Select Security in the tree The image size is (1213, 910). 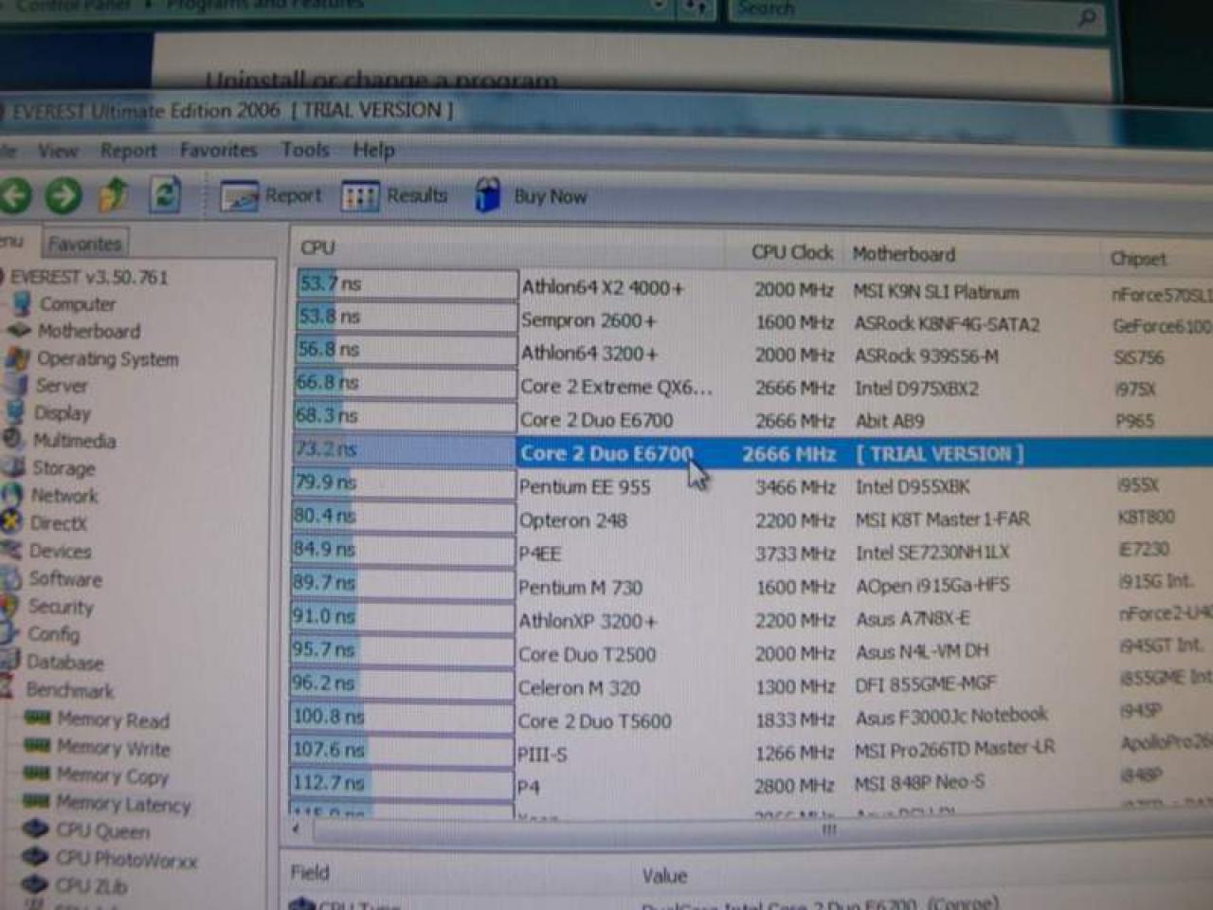tap(61, 606)
